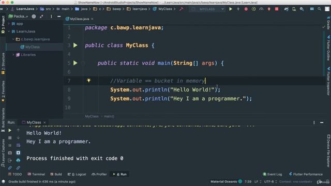Click the run gutter arrow beside class MyClass
Viewport: 331px width, 186px height.
pyautogui.click(x=76, y=45)
